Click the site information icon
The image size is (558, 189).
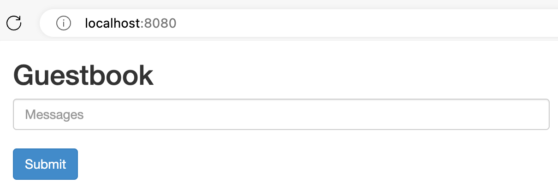[x=63, y=23]
